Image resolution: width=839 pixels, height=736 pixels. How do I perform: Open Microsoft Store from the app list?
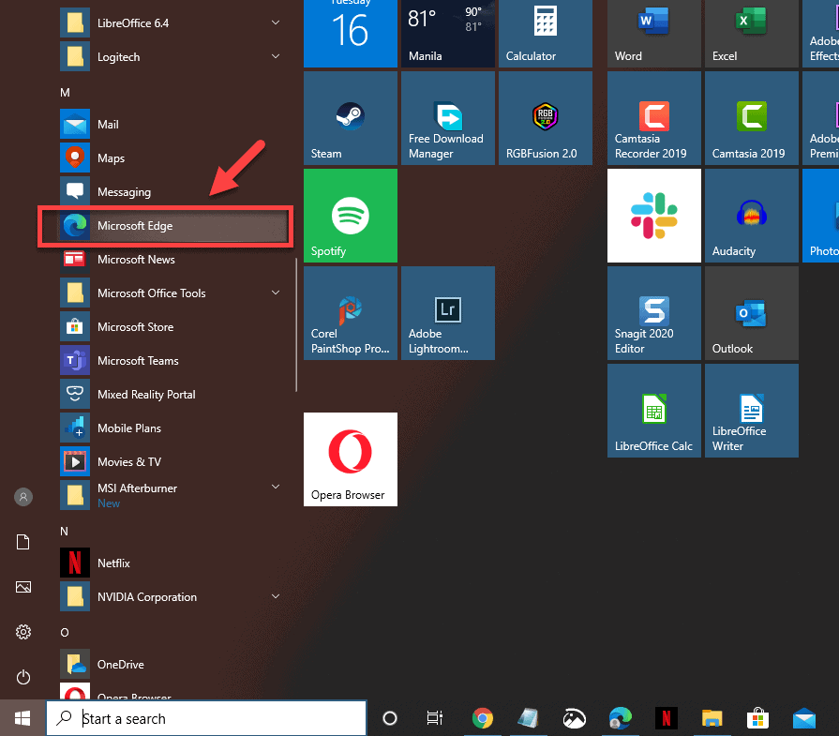[x=172, y=327]
